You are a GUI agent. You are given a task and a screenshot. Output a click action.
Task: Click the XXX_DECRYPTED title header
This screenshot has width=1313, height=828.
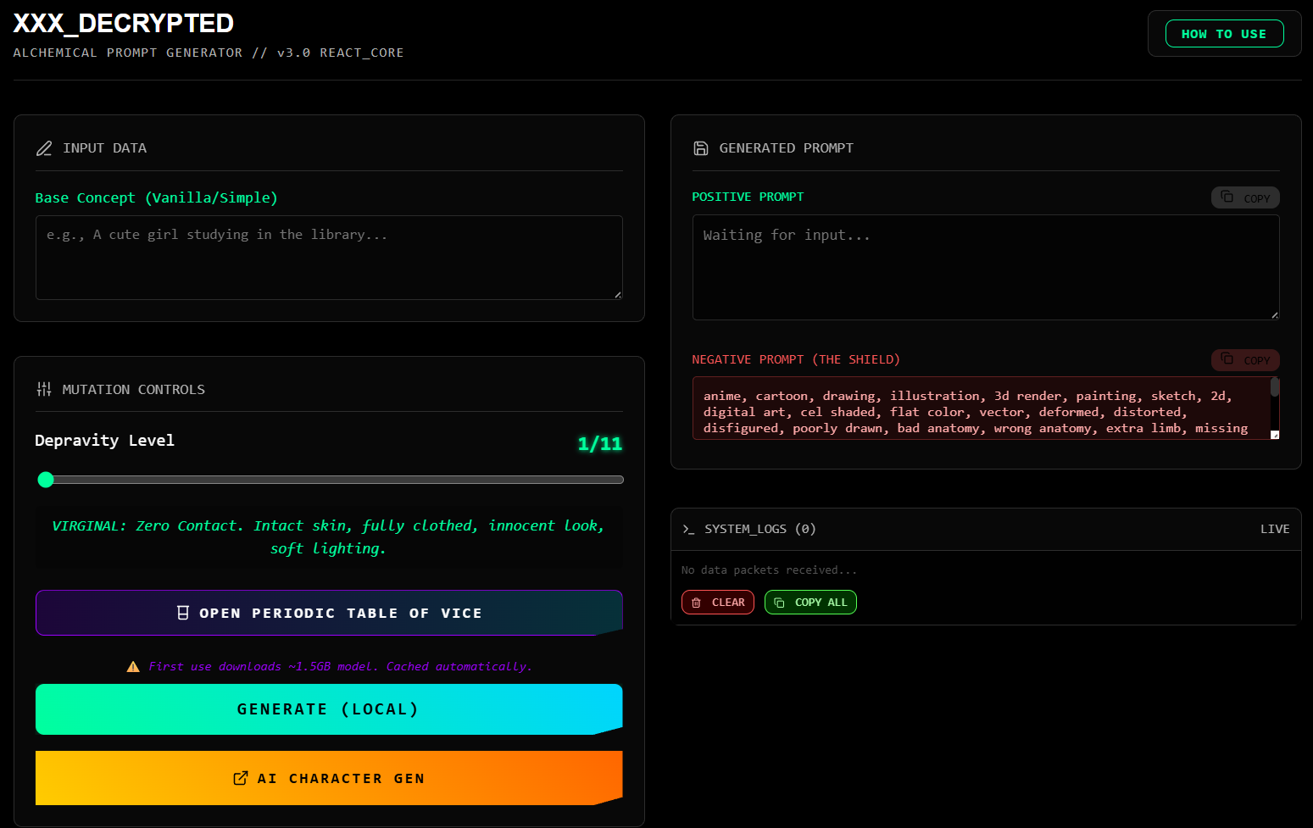coord(123,23)
